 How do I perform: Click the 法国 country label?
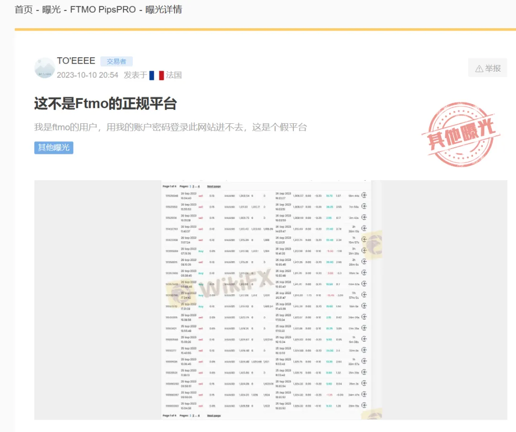(174, 75)
